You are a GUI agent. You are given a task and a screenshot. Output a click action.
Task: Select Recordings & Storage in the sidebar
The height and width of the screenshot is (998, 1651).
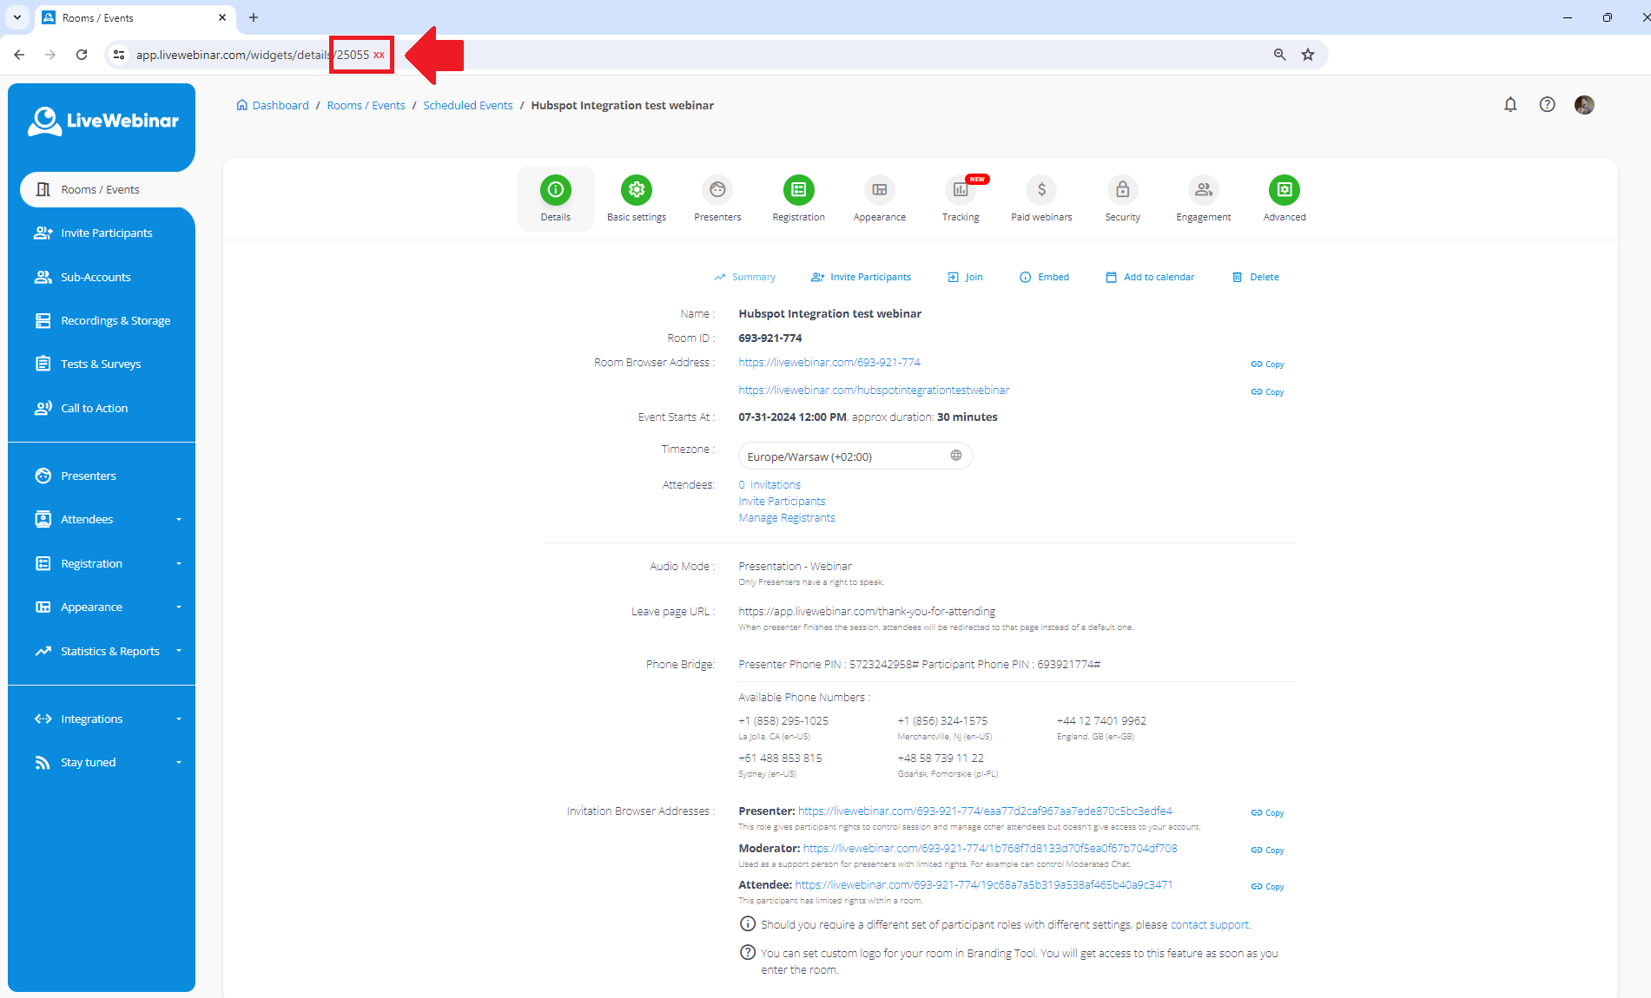click(116, 320)
